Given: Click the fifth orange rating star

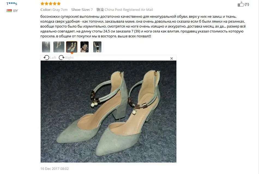Looking at the screenshot, I should point(59,4).
